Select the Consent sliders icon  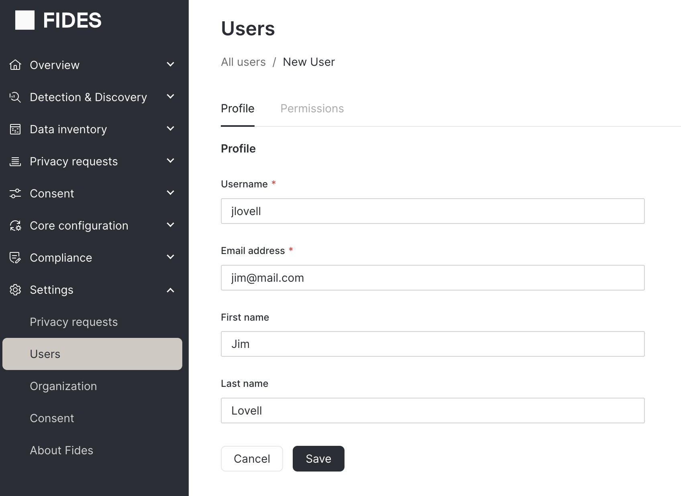[15, 193]
